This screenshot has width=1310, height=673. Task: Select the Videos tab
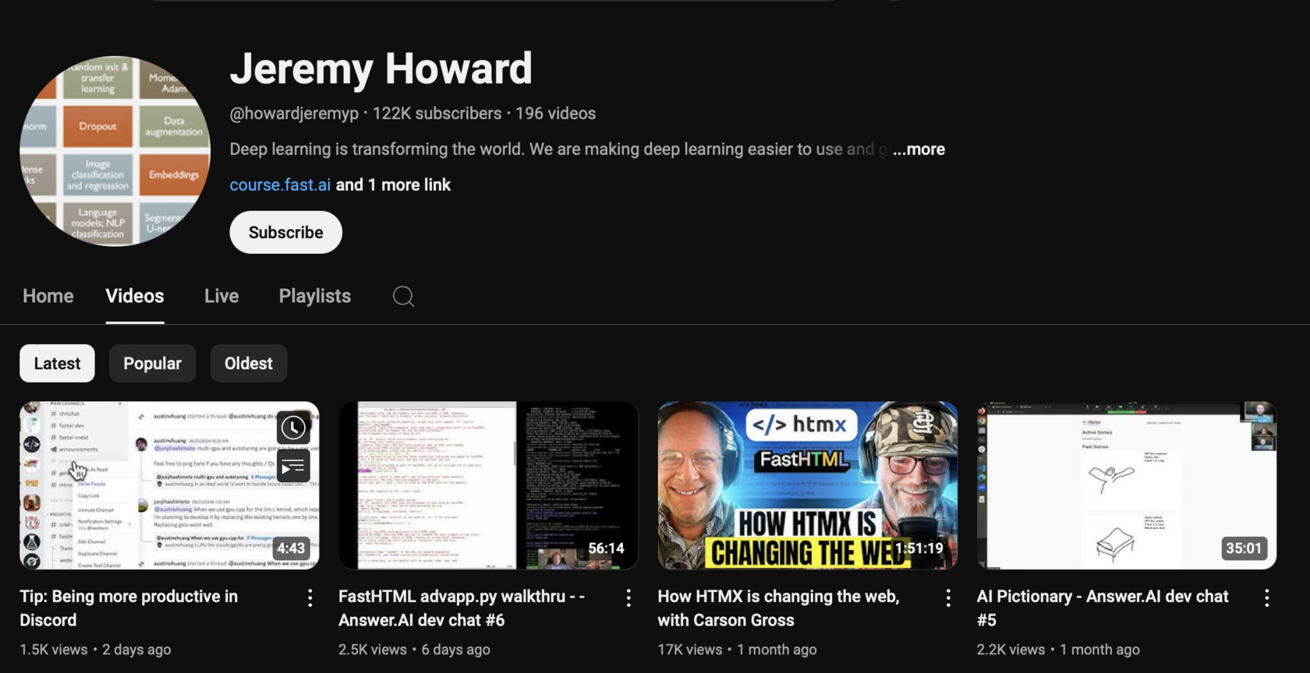(135, 296)
